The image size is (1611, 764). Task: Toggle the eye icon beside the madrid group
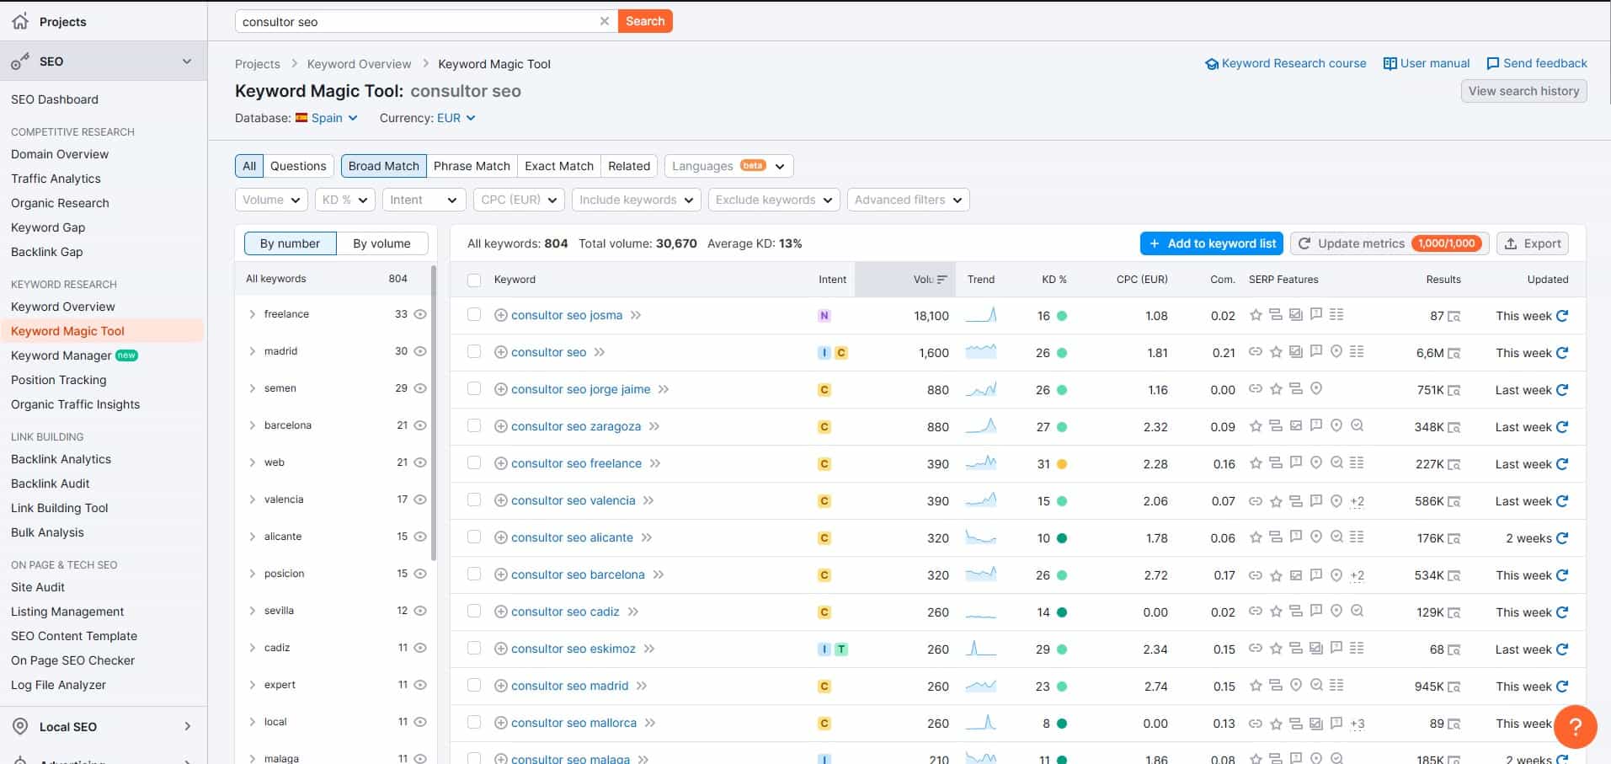click(419, 350)
